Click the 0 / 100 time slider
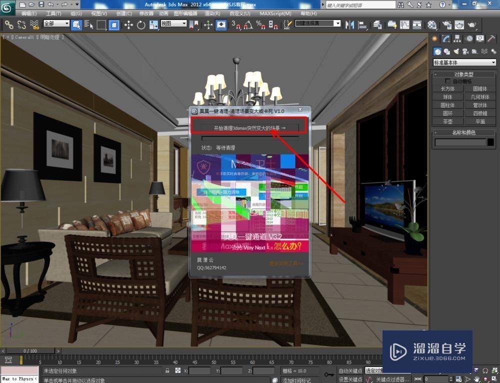 point(30,351)
